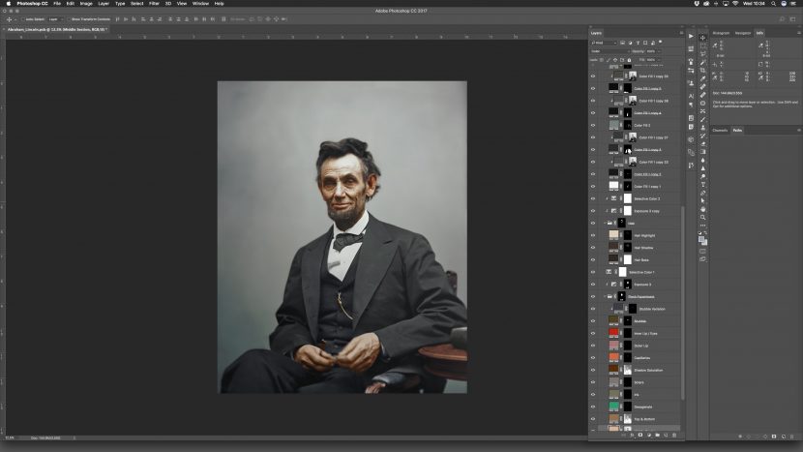This screenshot has height=452, width=803.
Task: Select the Zoom magnifier tool
Action: (702, 217)
